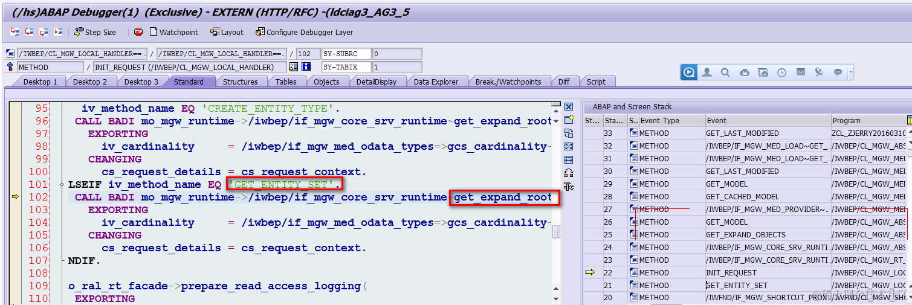Click the mail envelope icon in floating toolbar
Image resolution: width=912 pixels, height=305 pixels.
coord(801,72)
